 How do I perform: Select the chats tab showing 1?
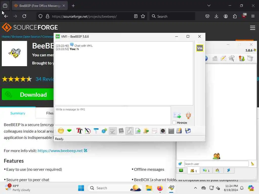coord(206,171)
